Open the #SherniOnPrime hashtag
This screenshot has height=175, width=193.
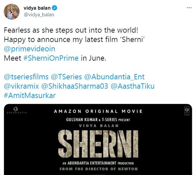tap(51, 58)
